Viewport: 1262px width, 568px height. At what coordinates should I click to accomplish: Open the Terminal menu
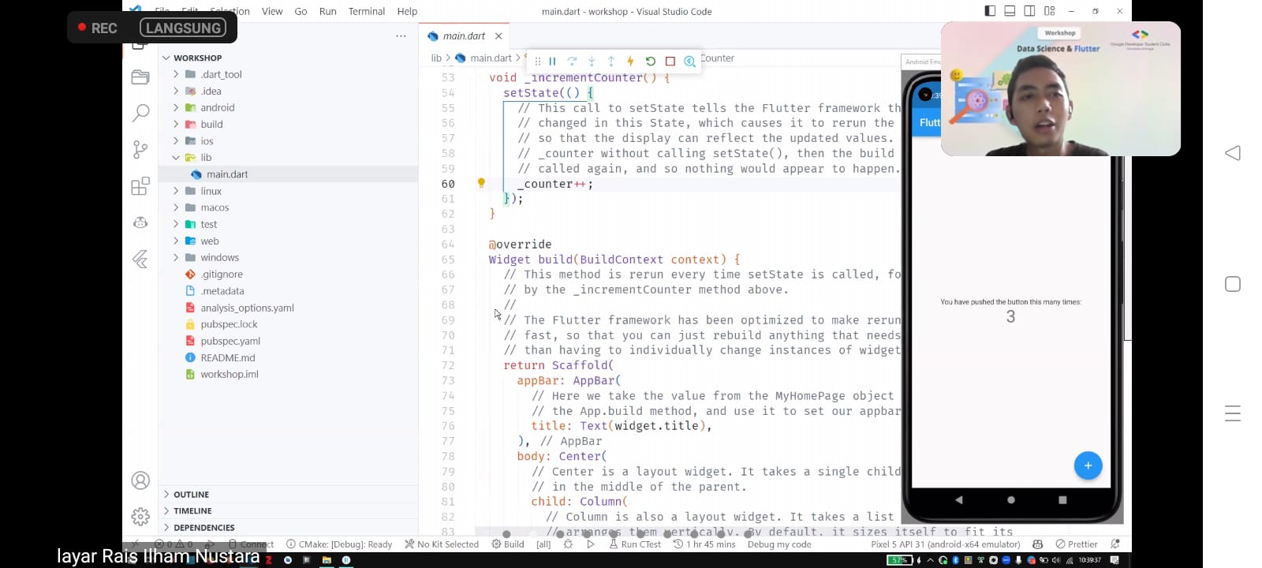(366, 12)
